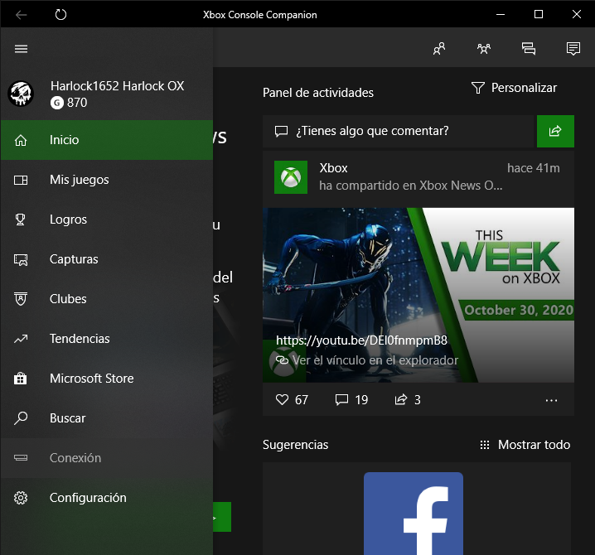Click the Configuración gear icon
The height and width of the screenshot is (555, 595).
click(x=21, y=498)
